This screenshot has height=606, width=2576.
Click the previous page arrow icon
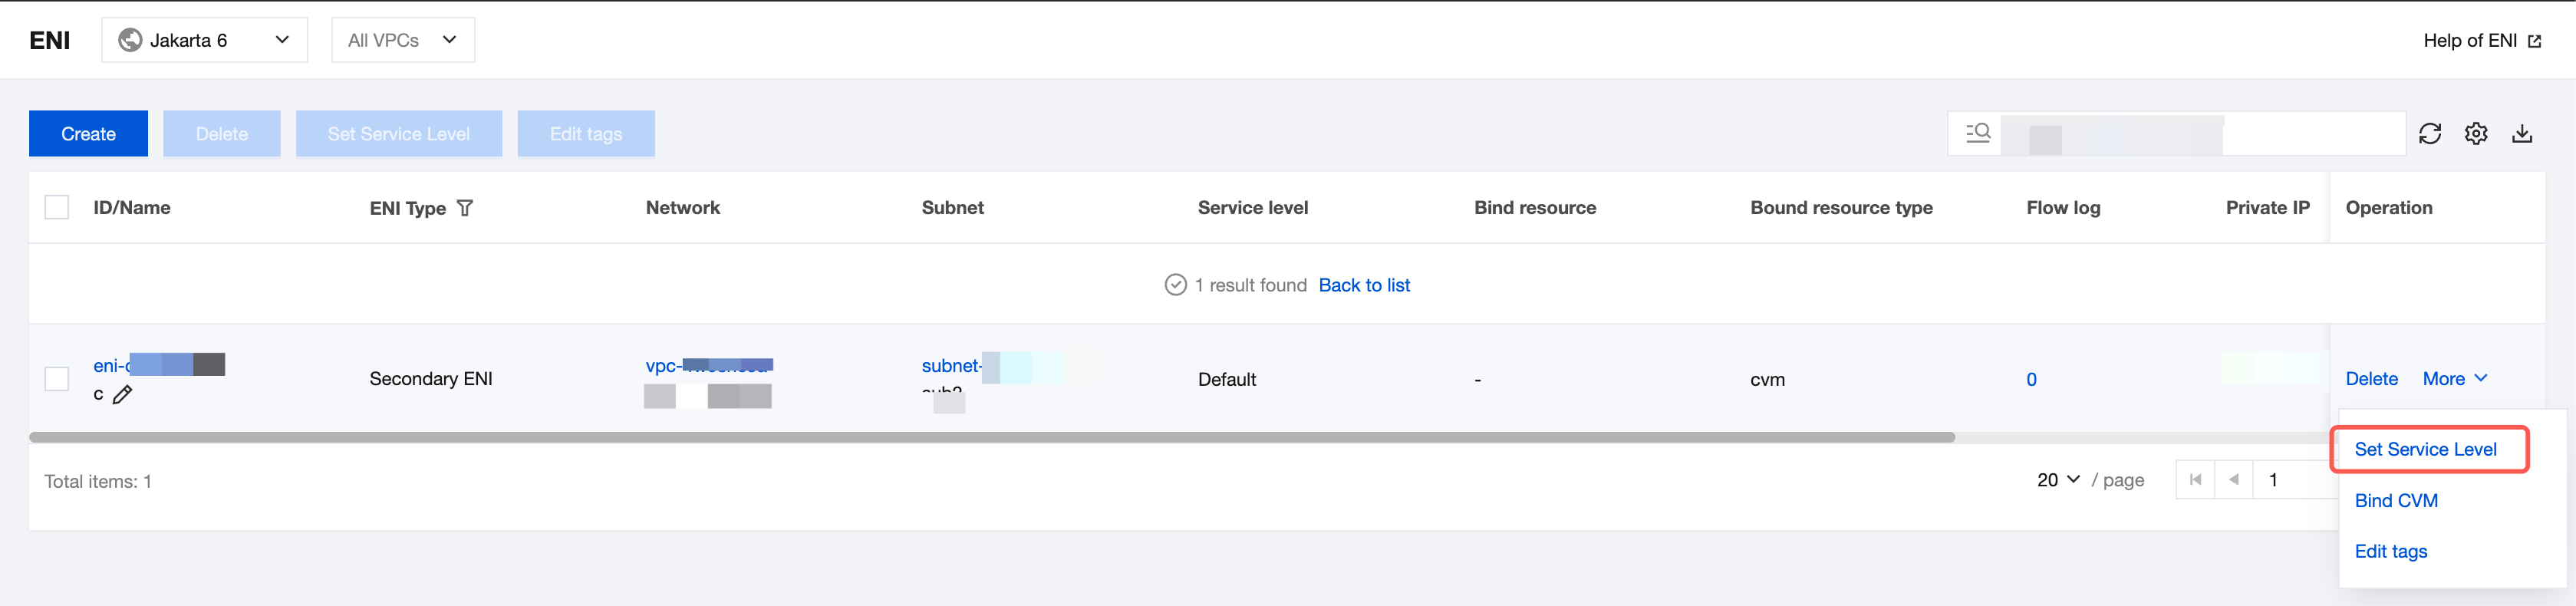(2233, 480)
